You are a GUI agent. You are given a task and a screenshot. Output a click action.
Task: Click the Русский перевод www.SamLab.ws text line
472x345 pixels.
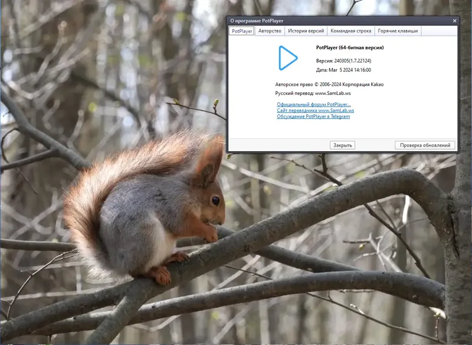tap(313, 93)
